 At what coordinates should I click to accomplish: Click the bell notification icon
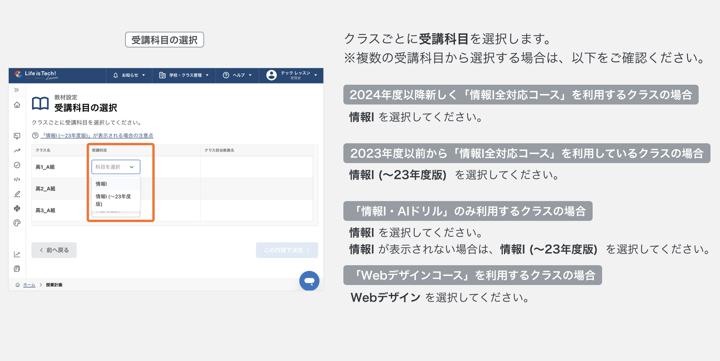pos(116,75)
